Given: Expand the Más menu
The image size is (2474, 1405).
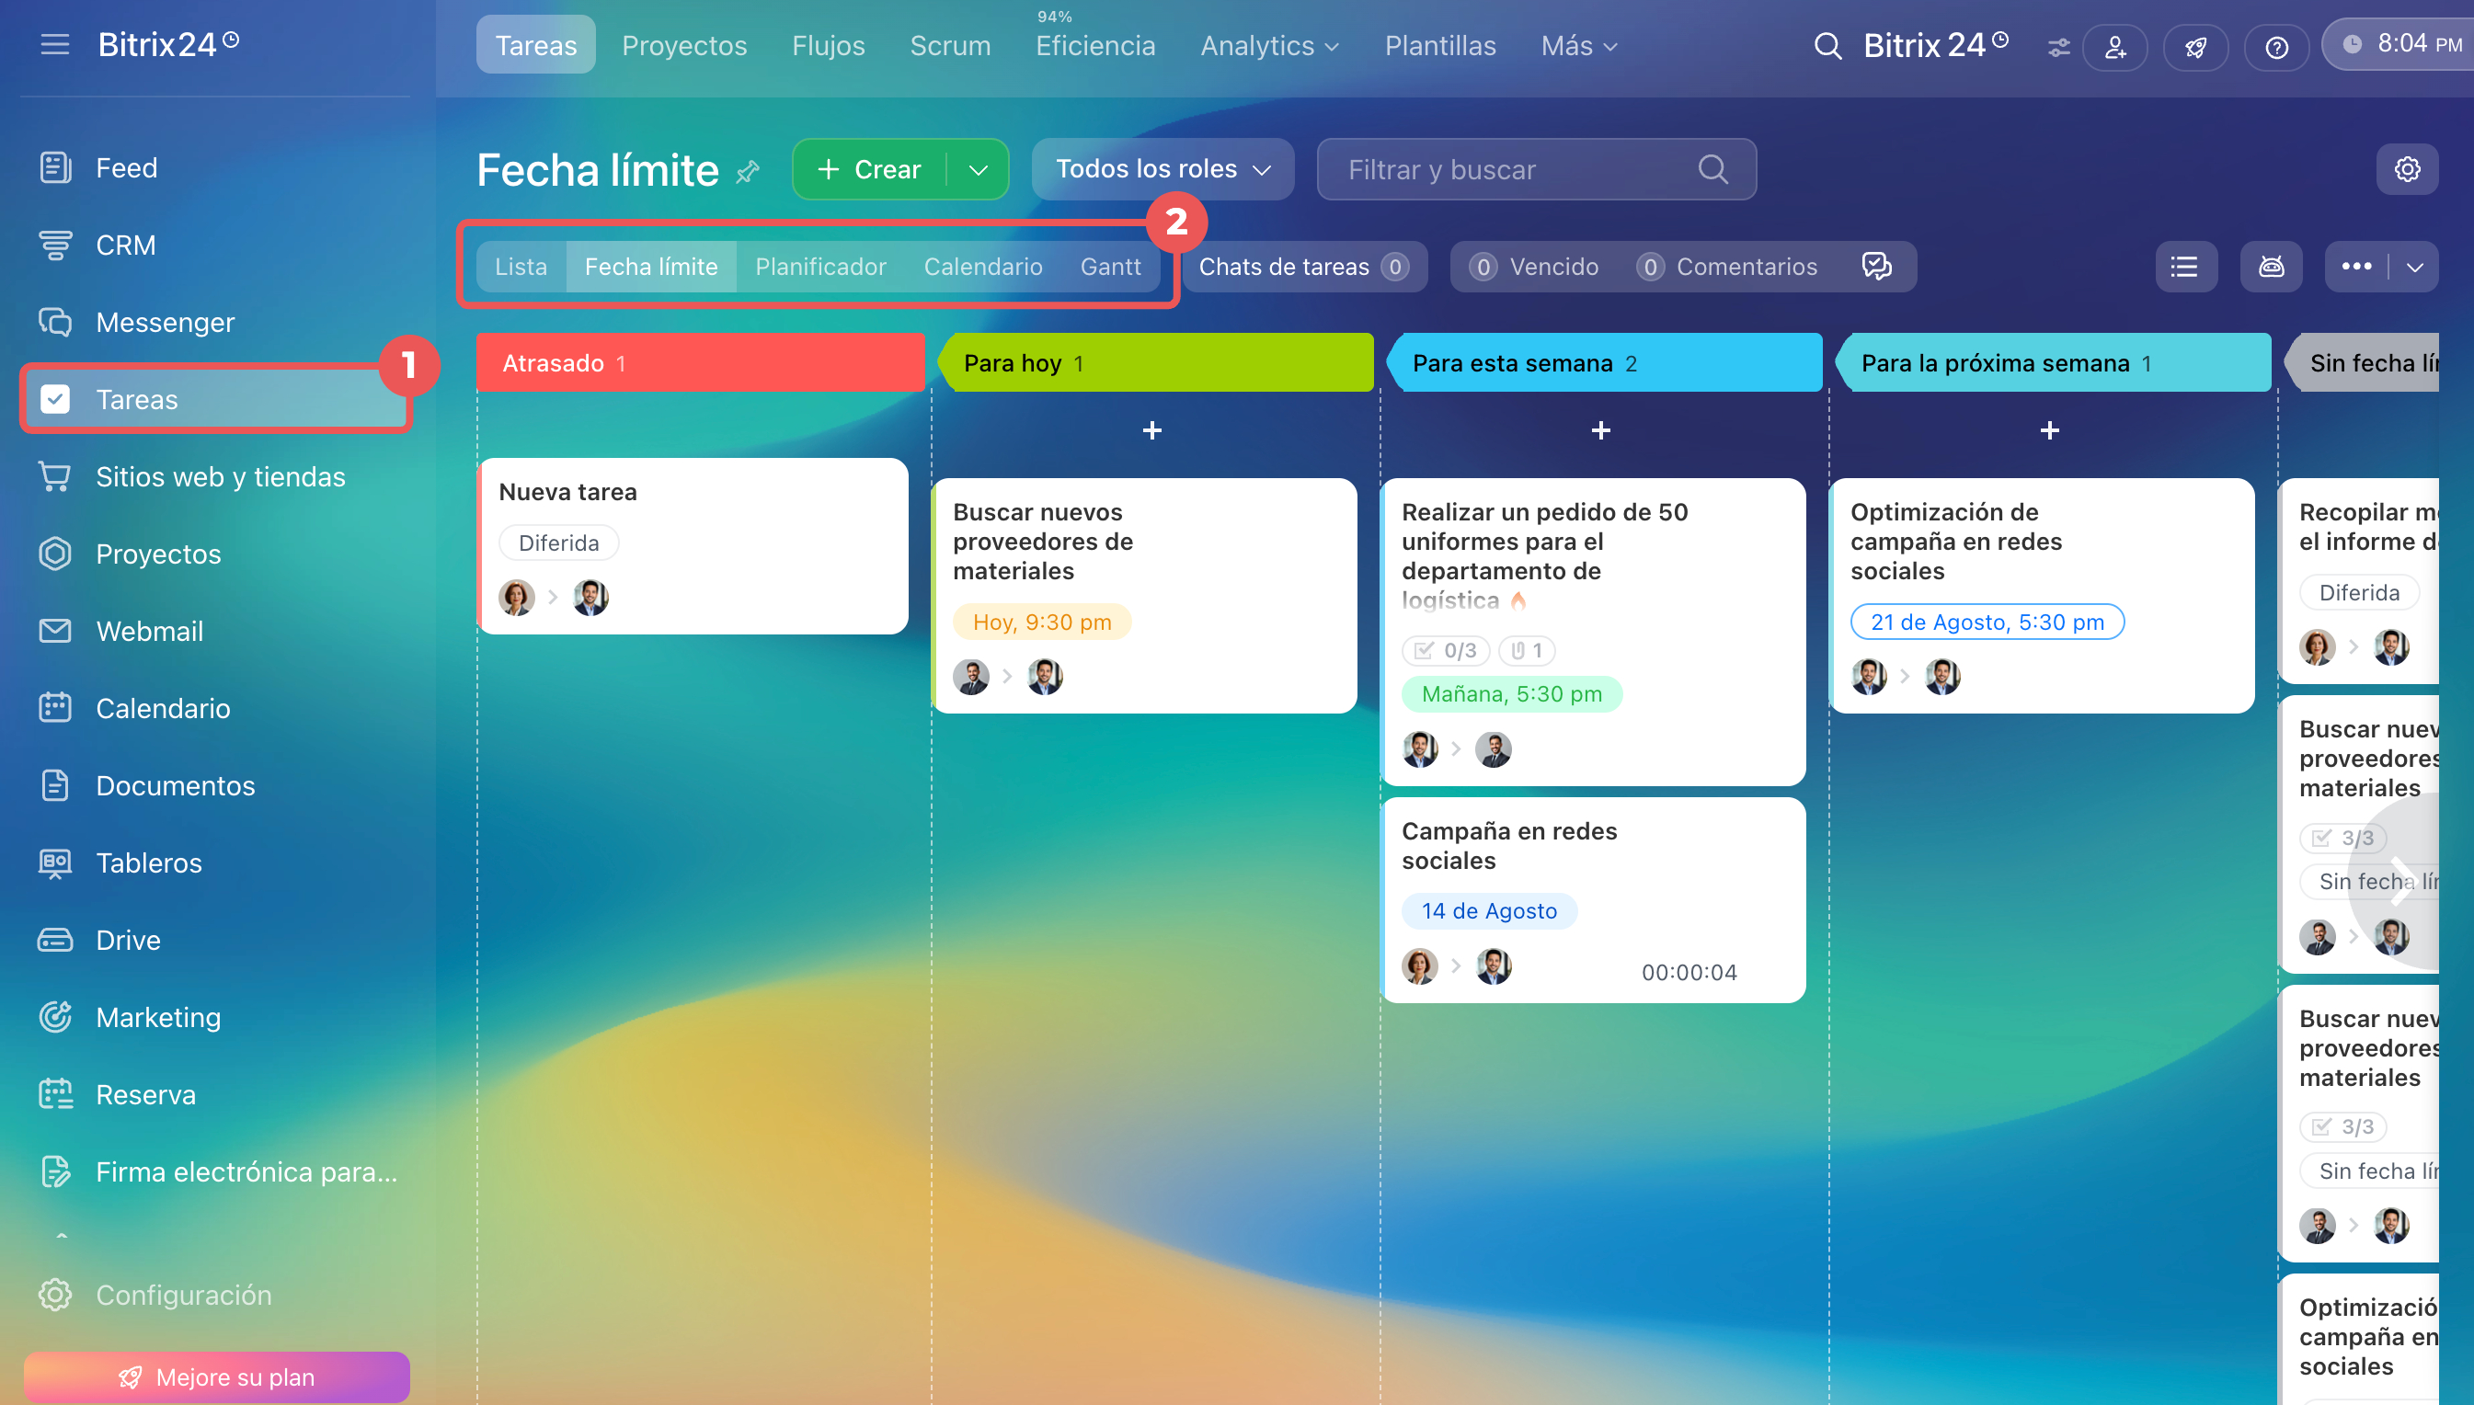Looking at the screenshot, I should (1579, 45).
